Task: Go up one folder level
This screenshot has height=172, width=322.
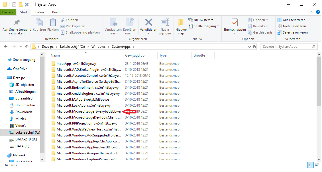Action: (27, 47)
